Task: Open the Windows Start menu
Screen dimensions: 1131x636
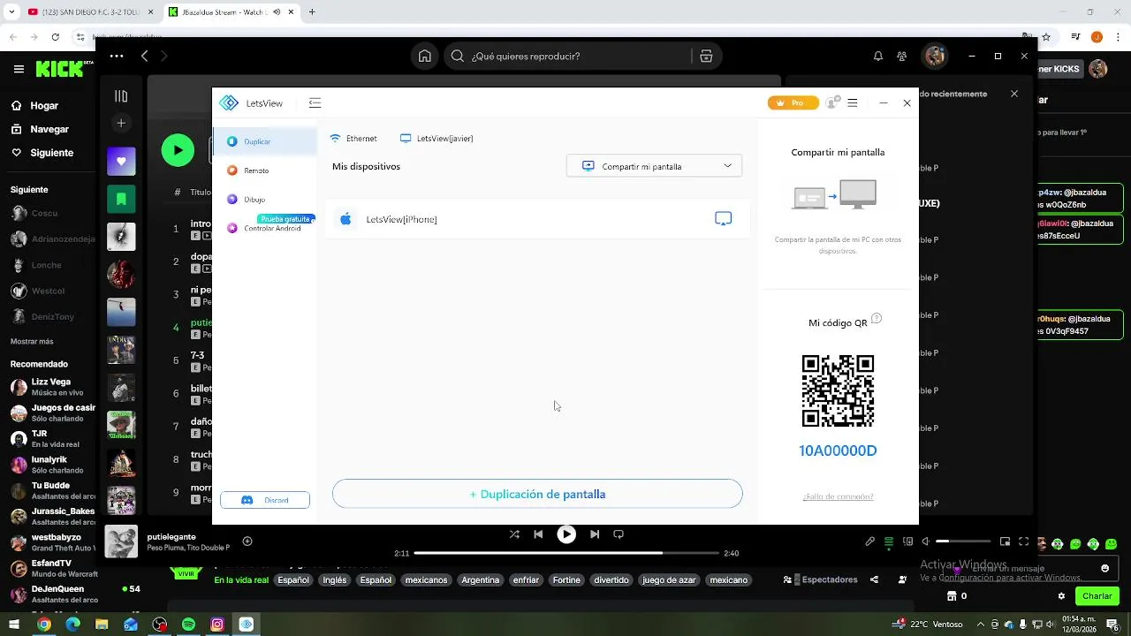Action: [x=14, y=625]
